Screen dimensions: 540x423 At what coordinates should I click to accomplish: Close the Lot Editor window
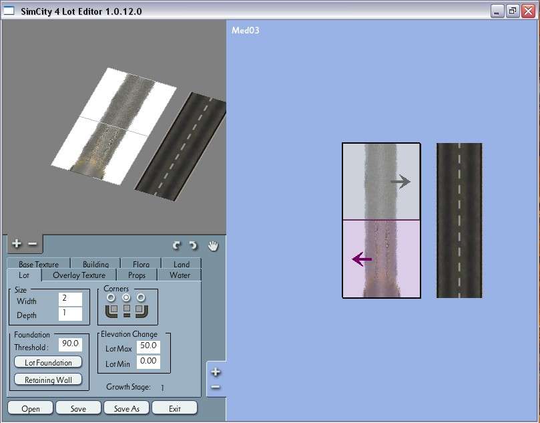click(528, 11)
